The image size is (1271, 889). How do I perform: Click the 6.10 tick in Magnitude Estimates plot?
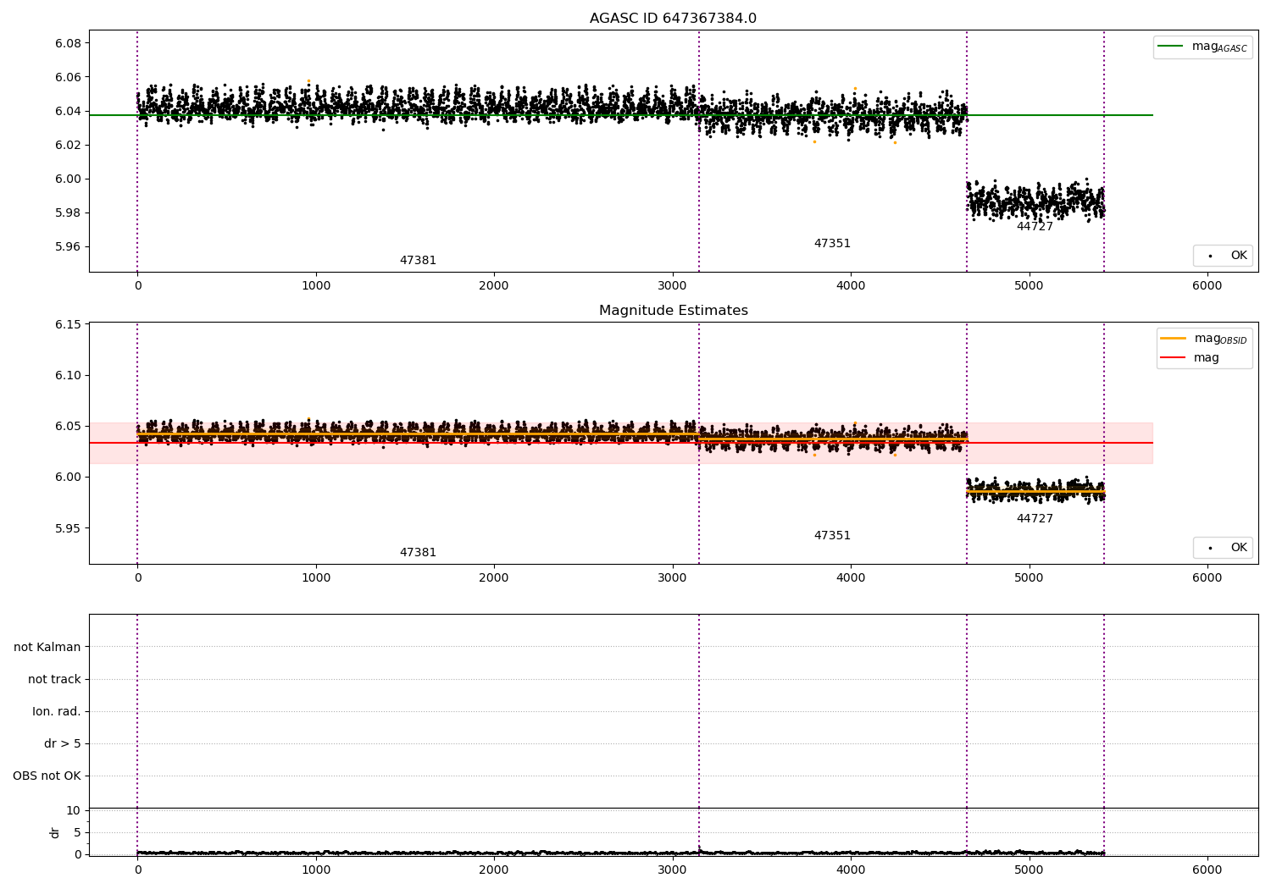point(68,375)
